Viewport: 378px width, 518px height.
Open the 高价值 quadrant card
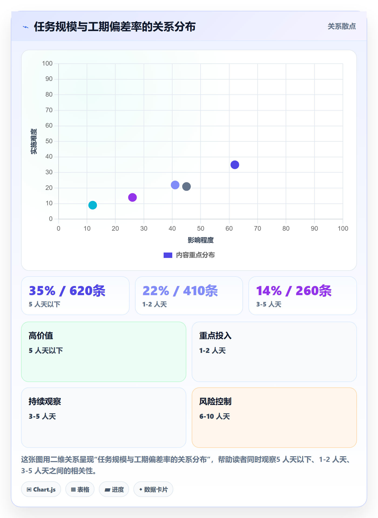(104, 352)
